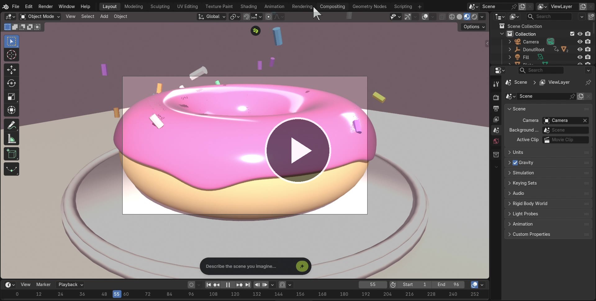This screenshot has height=301, width=596.
Task: Hide the Camera object in viewport
Action: [x=580, y=42]
